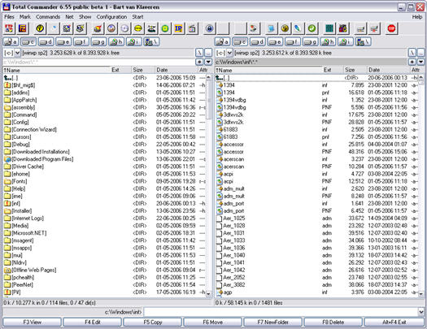The height and width of the screenshot is (329, 427).
Task: Click the right panel scrollbar down arrow
Action: (x=421, y=293)
